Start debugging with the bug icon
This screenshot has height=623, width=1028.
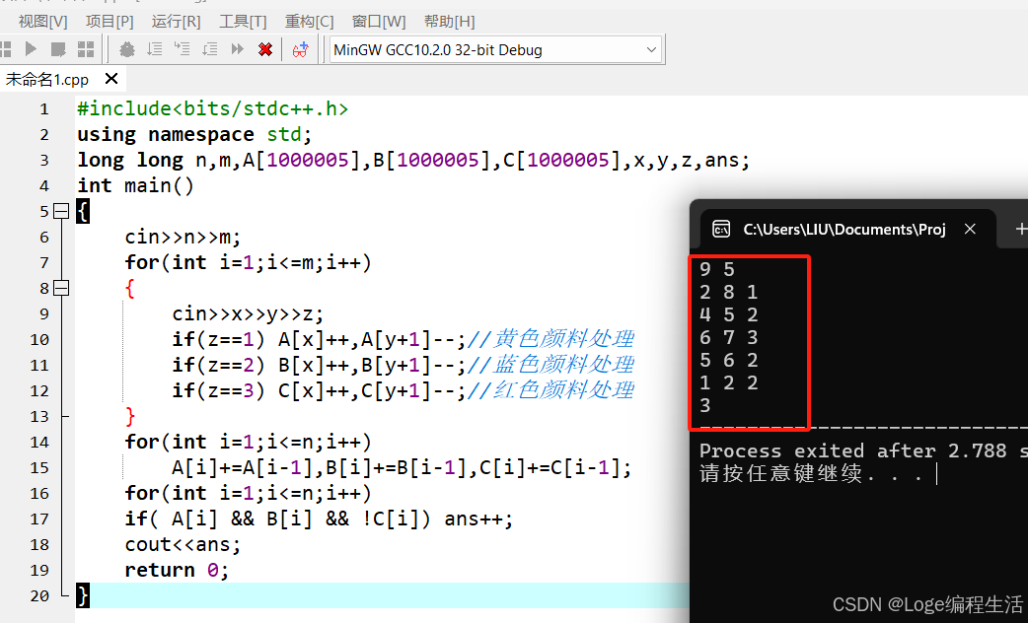[x=127, y=50]
